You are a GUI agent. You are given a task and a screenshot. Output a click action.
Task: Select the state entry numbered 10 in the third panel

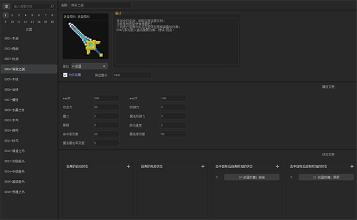coord(252,177)
